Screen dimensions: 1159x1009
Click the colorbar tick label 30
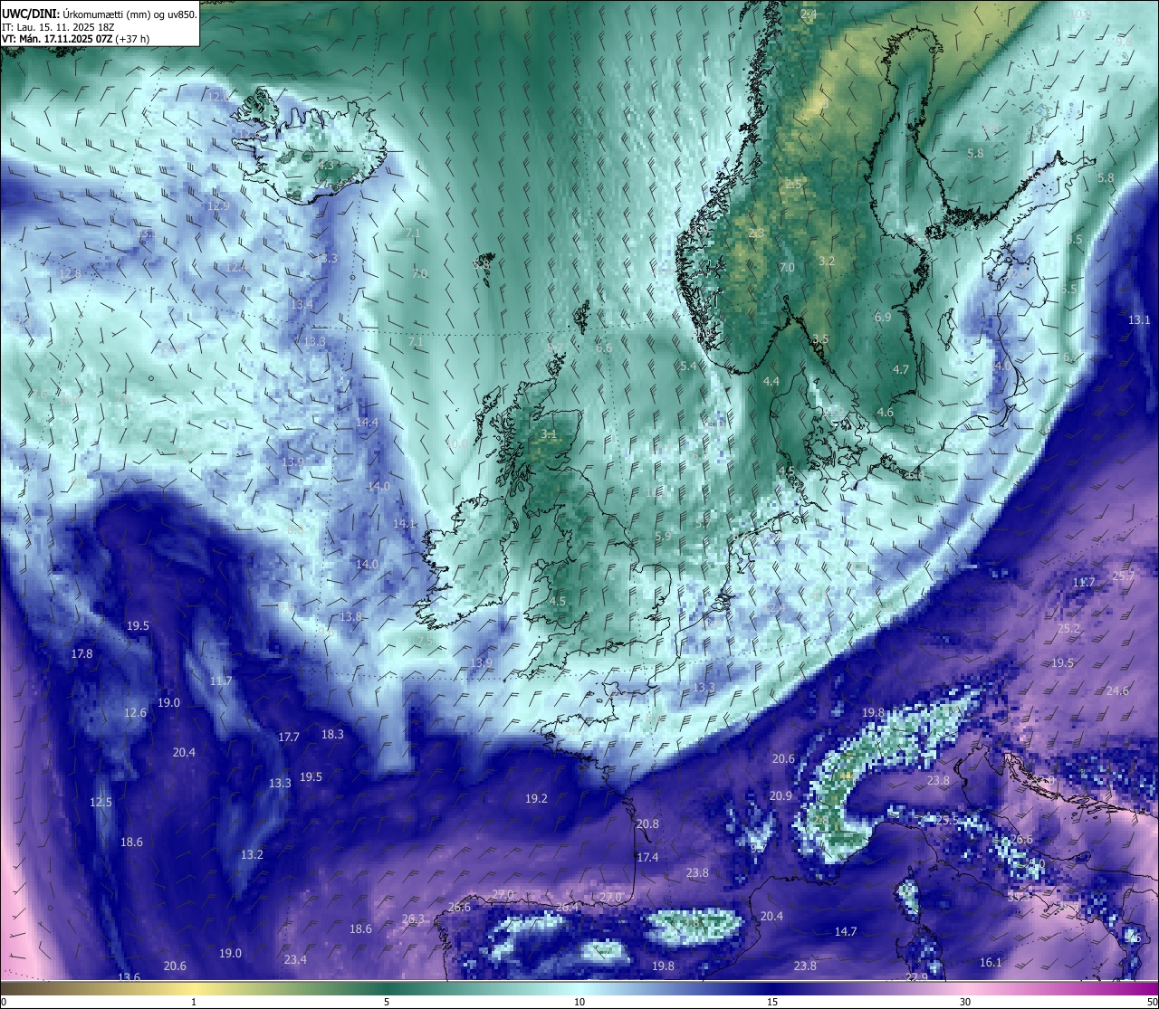(x=965, y=1002)
